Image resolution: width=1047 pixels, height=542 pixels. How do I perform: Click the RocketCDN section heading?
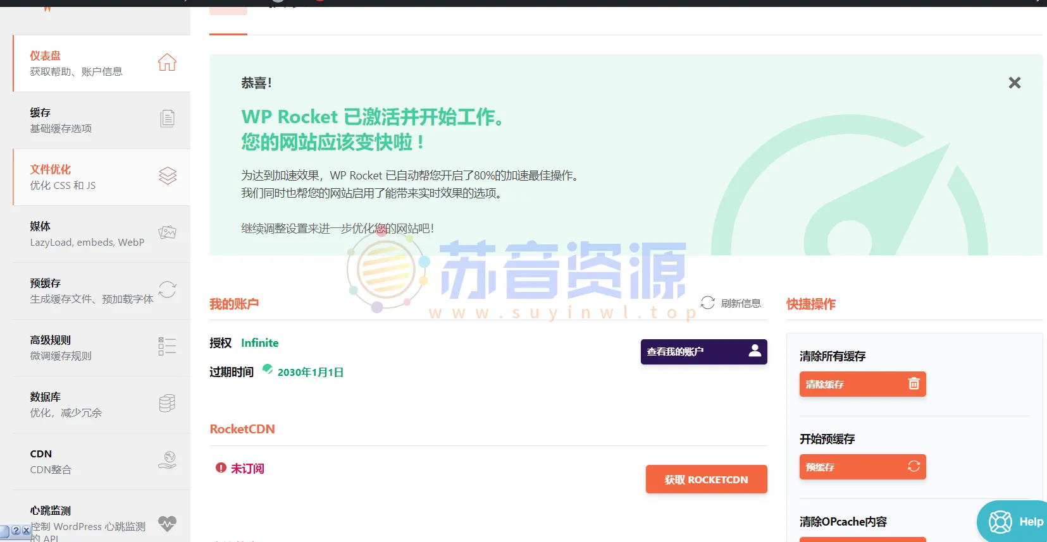pos(242,429)
